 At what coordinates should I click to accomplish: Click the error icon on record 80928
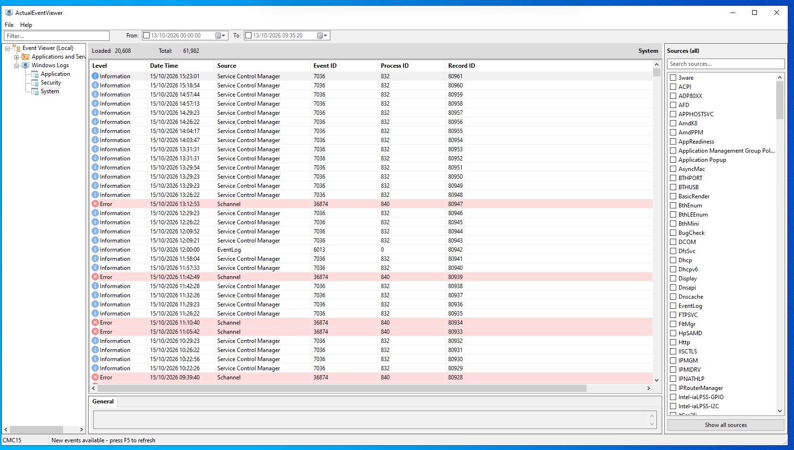coord(95,377)
